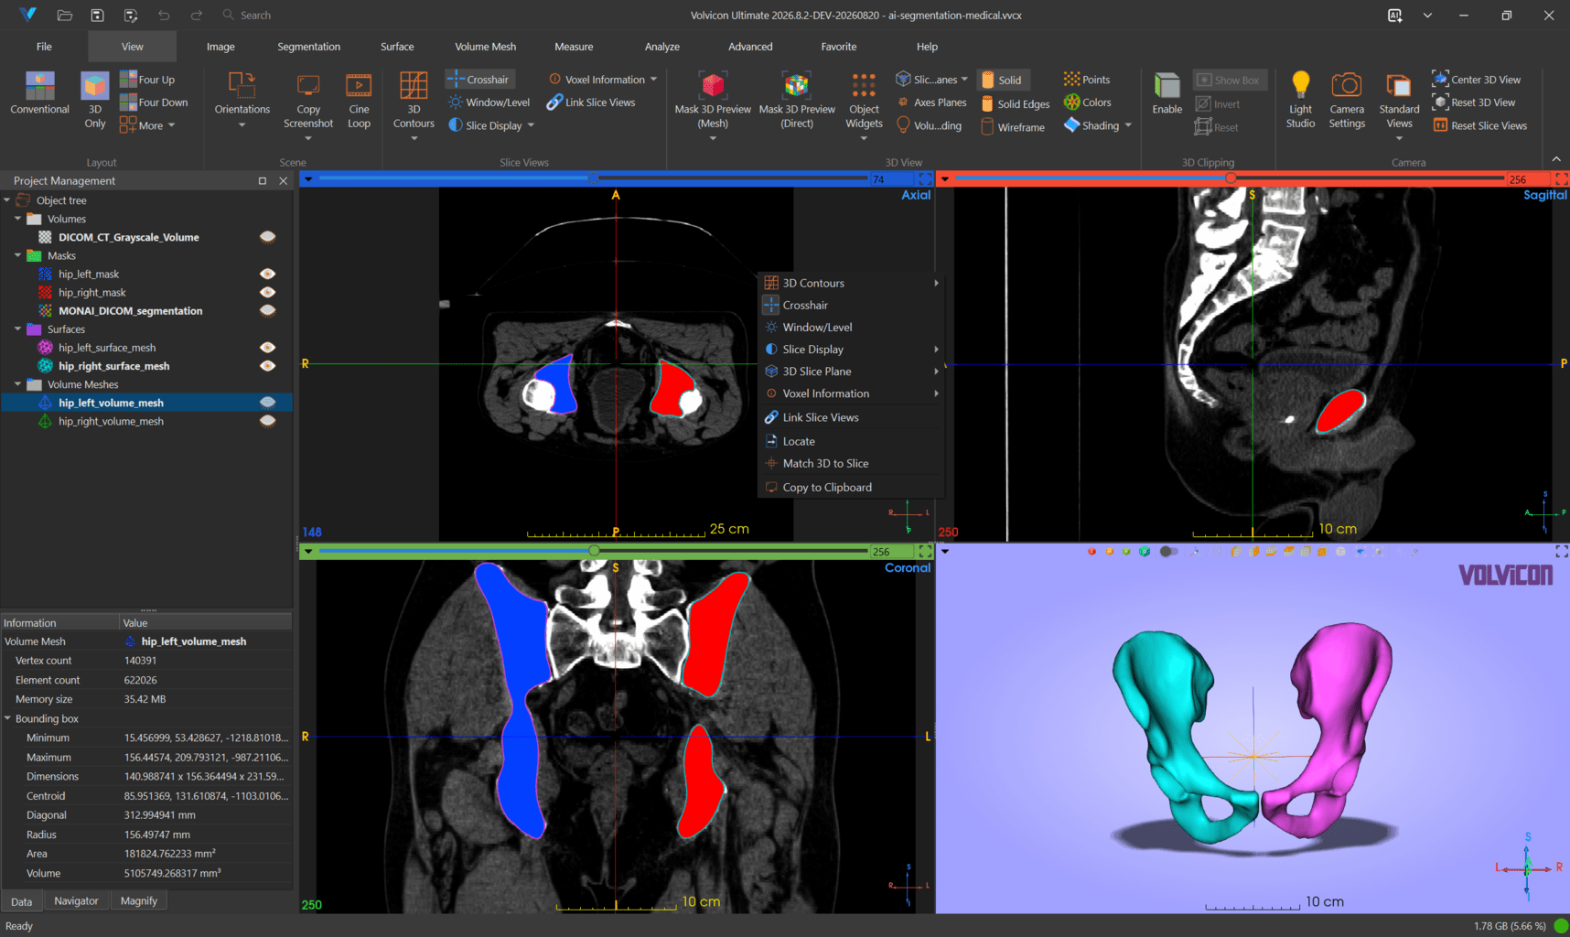
Task: Click Center 3D View
Action: 1477,80
